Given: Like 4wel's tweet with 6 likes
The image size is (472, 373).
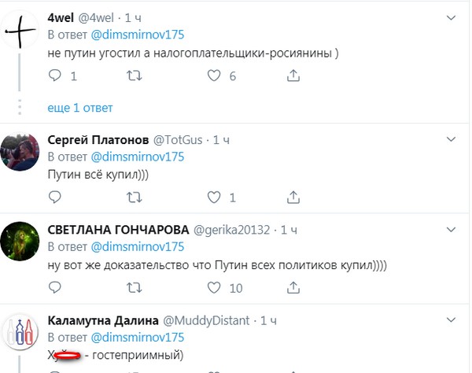Looking at the screenshot, I should click(214, 76).
